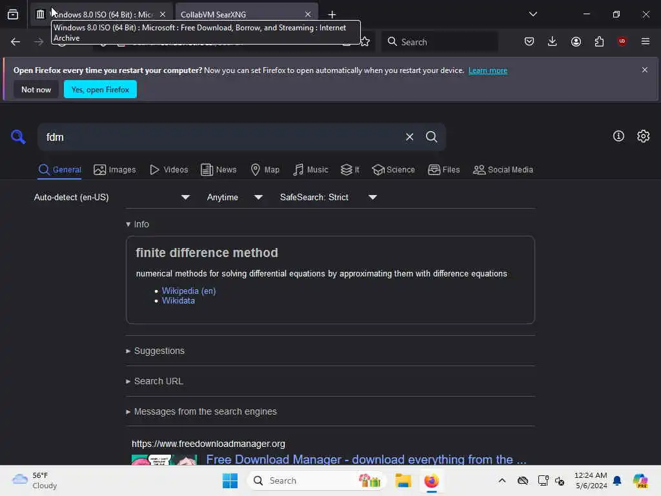
Task: Click Yes, open Firefox button
Action: click(x=100, y=89)
